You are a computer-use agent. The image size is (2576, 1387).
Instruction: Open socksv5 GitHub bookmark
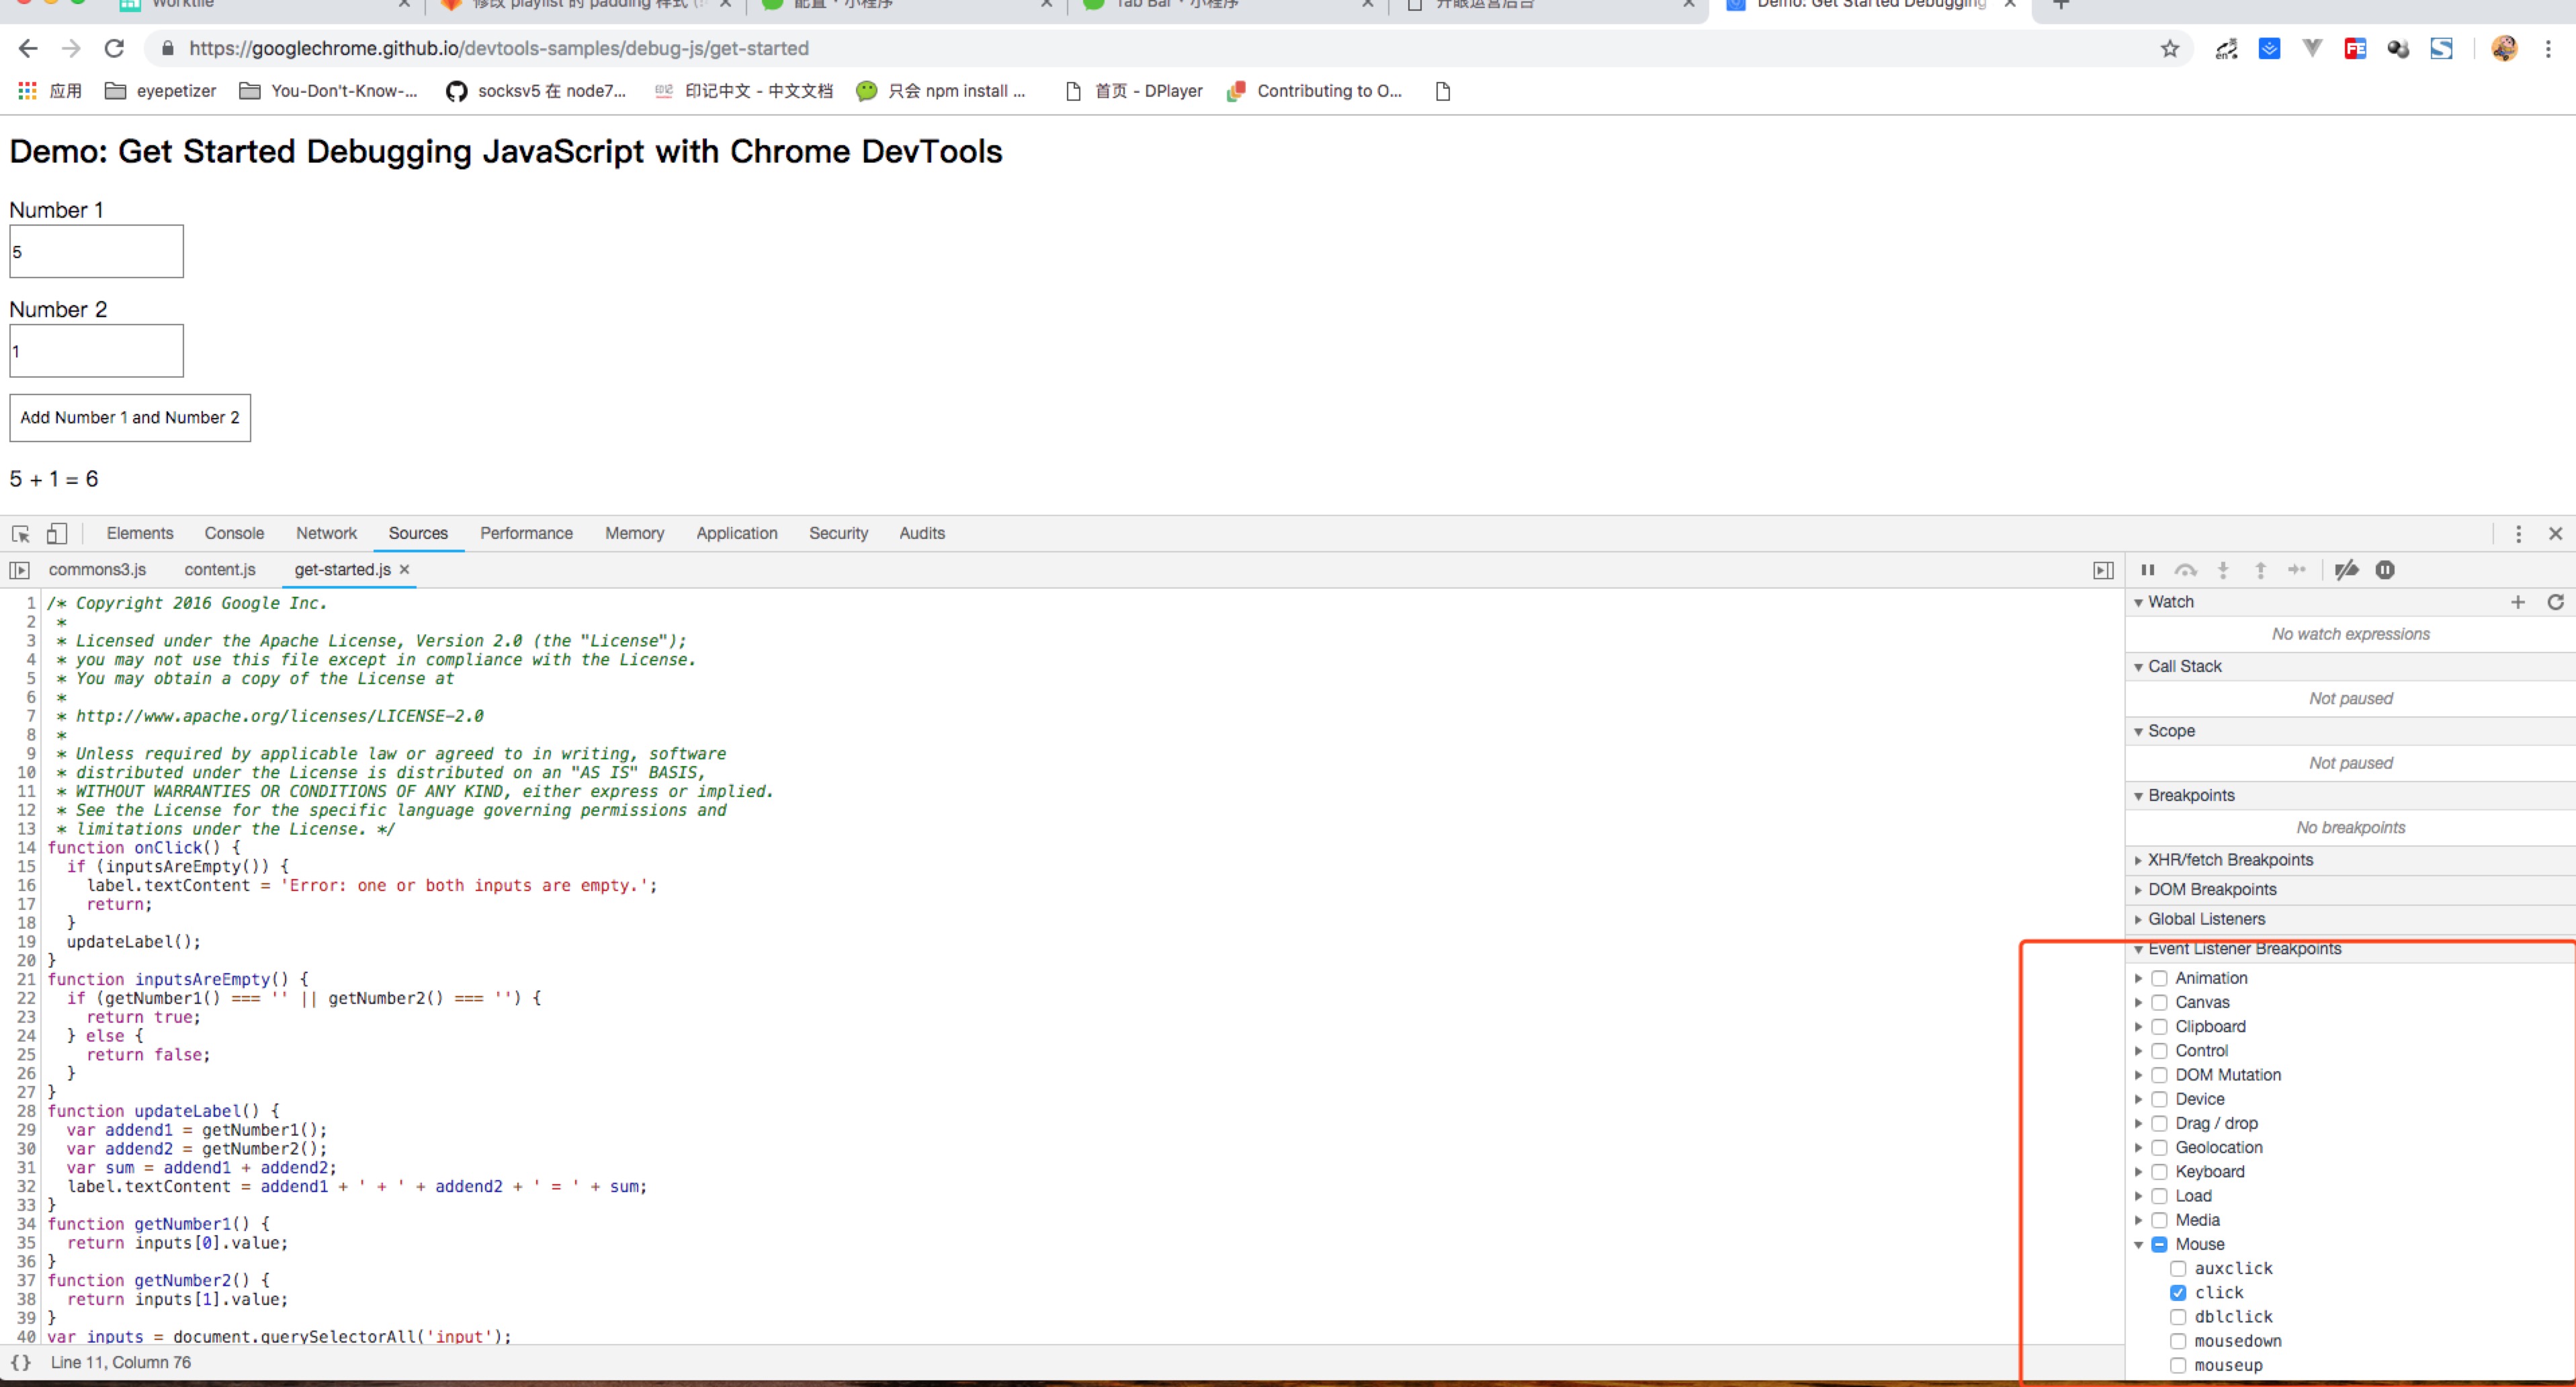[x=536, y=91]
